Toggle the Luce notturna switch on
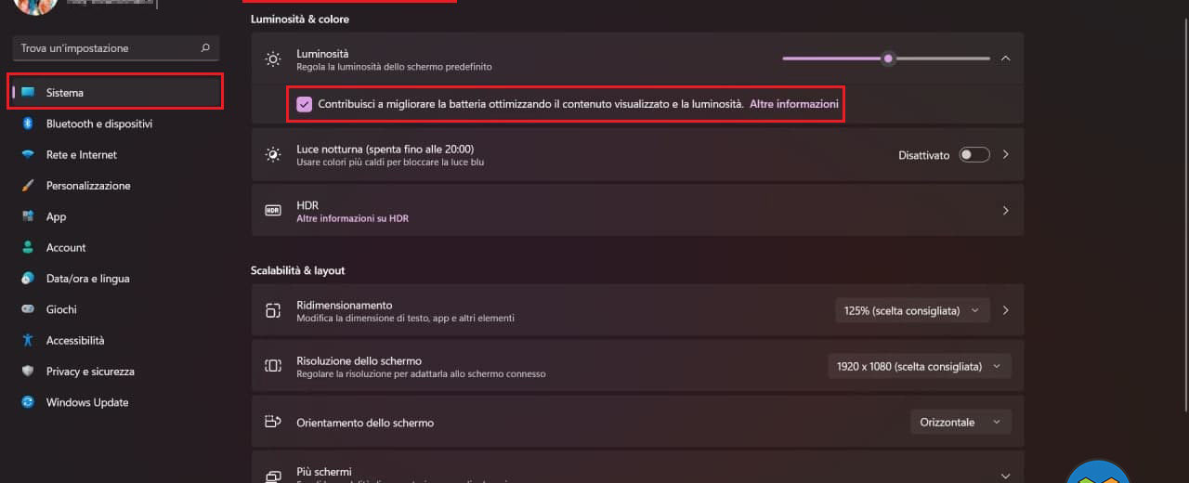The image size is (1189, 483). click(974, 155)
